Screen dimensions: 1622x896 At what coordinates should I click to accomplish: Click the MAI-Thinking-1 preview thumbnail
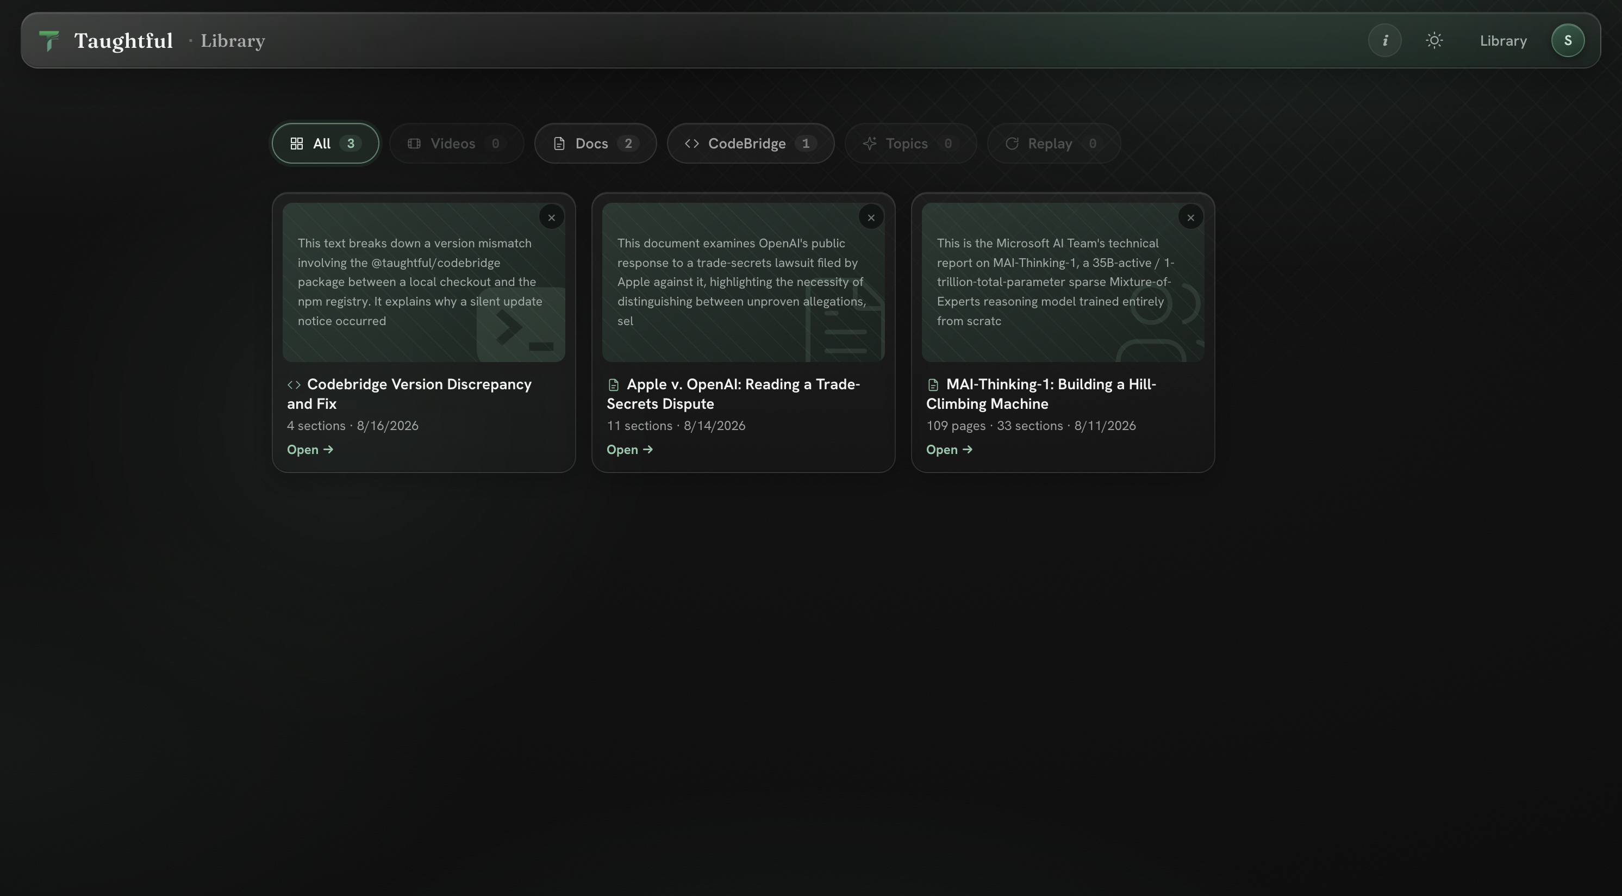pos(1063,282)
